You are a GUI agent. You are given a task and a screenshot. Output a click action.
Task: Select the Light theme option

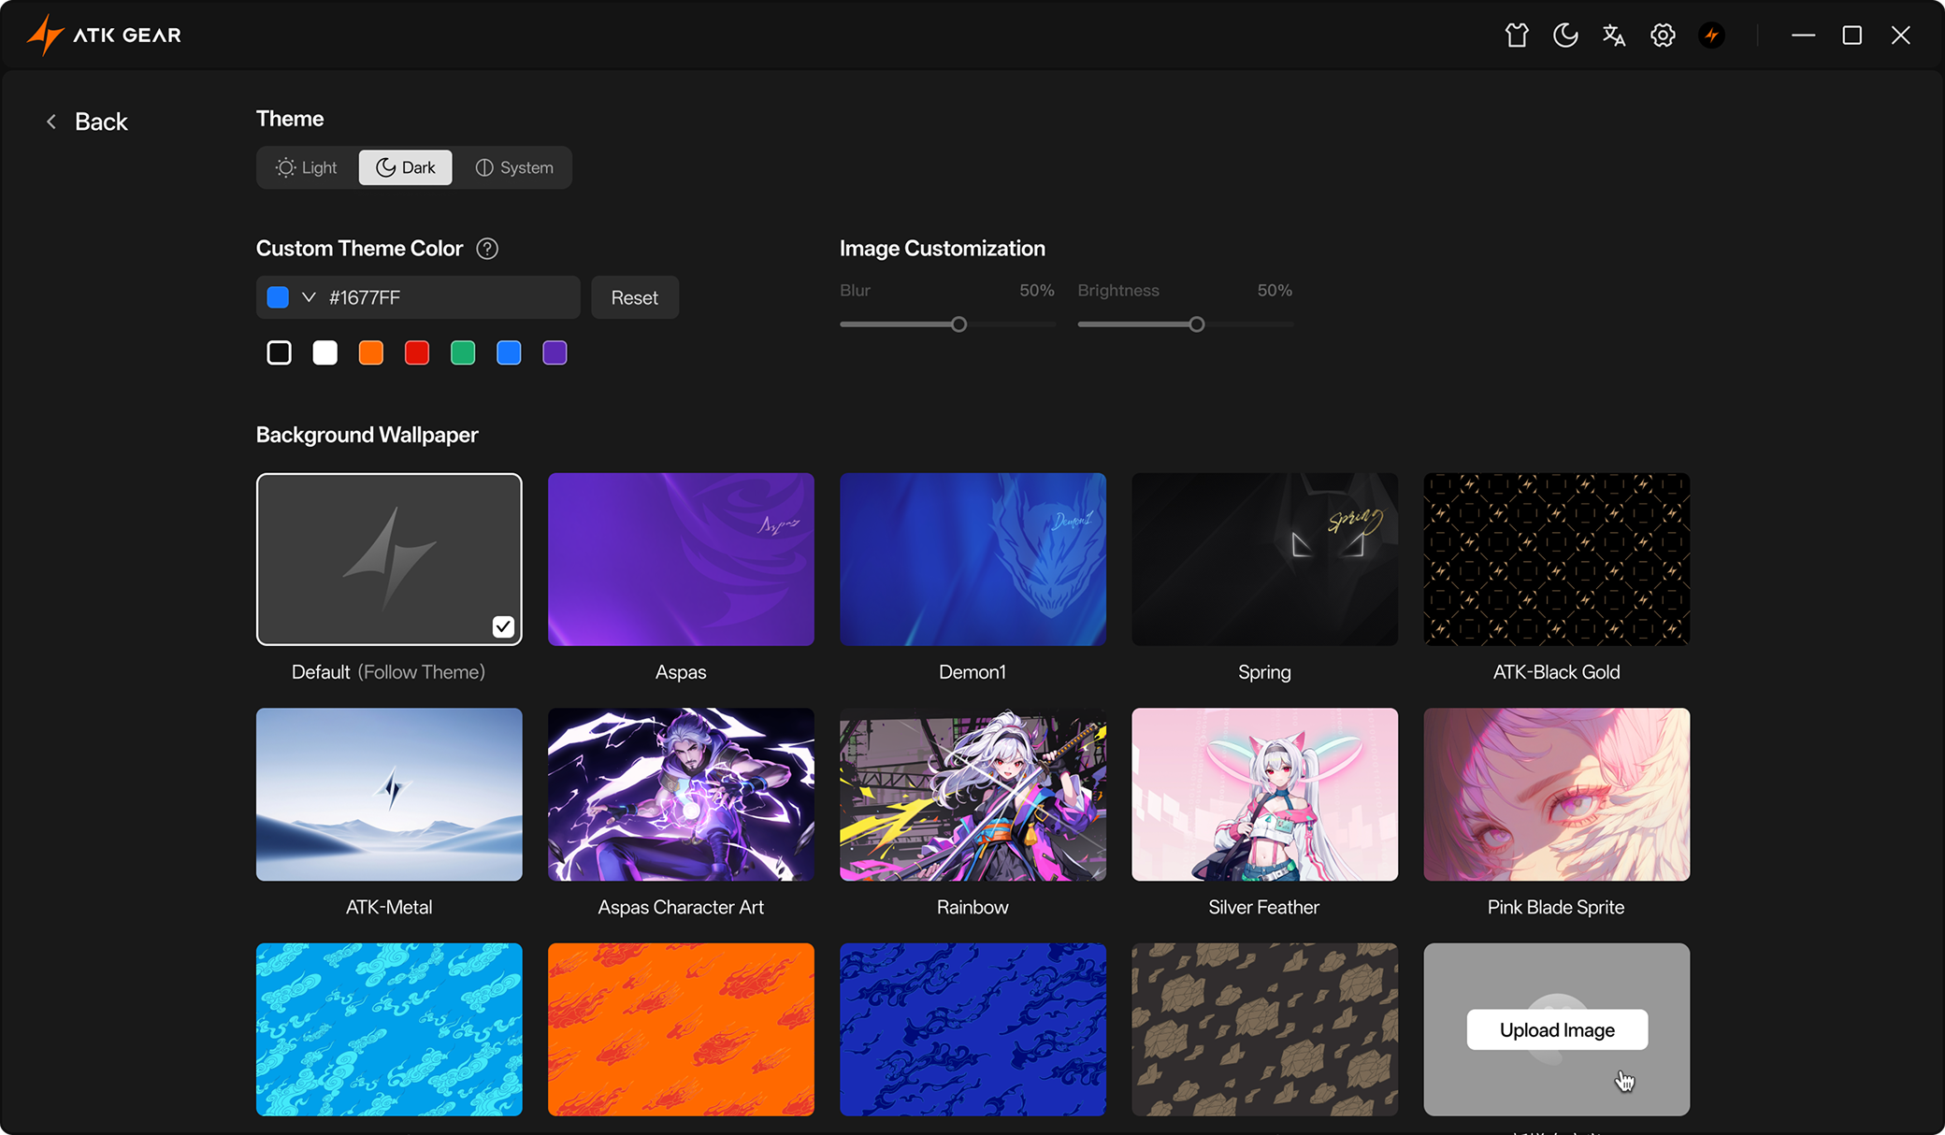307,167
